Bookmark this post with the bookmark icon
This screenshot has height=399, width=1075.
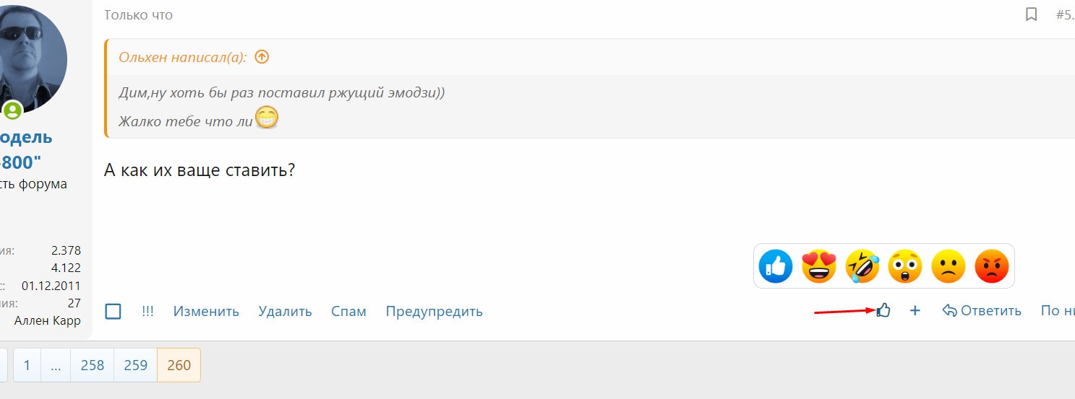click(x=1032, y=14)
